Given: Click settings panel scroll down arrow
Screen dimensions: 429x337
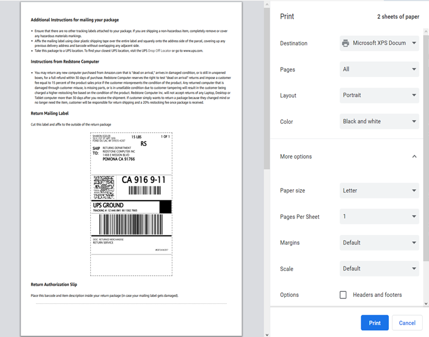Looking at the screenshot, I should pyautogui.click(x=426, y=304).
